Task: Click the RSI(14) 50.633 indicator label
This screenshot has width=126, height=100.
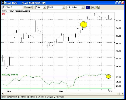Action: [10, 75]
